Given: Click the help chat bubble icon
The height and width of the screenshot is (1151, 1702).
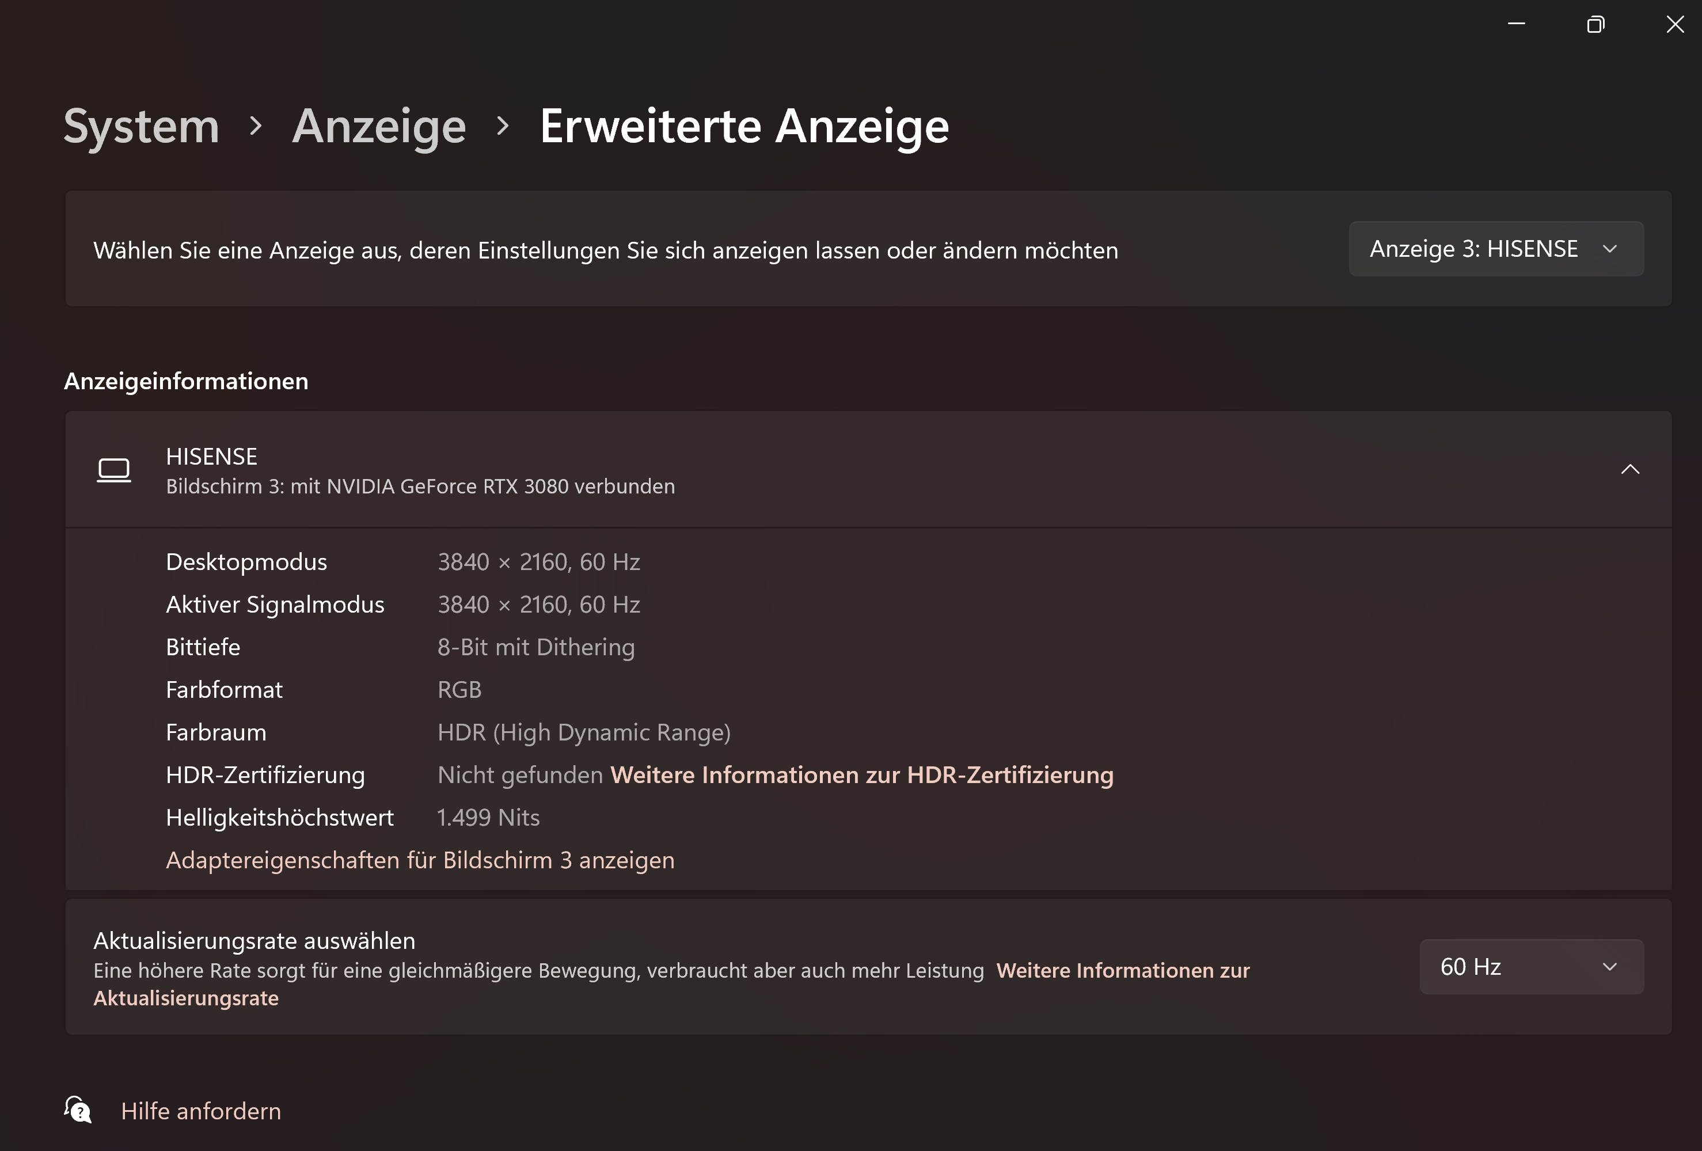Looking at the screenshot, I should pyautogui.click(x=78, y=1110).
